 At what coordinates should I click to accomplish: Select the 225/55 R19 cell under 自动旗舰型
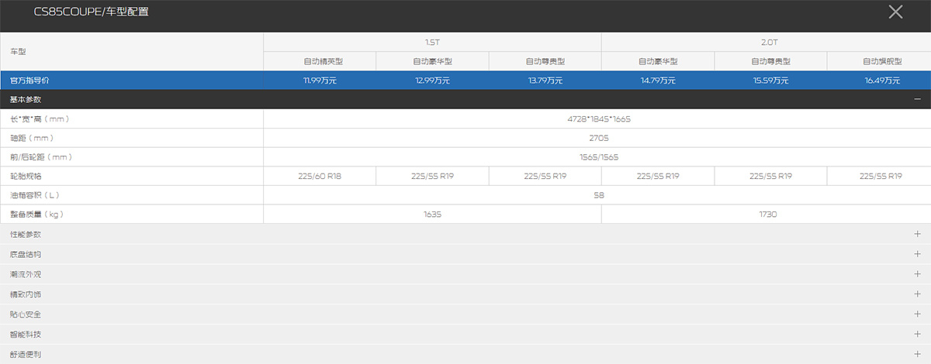(x=879, y=176)
